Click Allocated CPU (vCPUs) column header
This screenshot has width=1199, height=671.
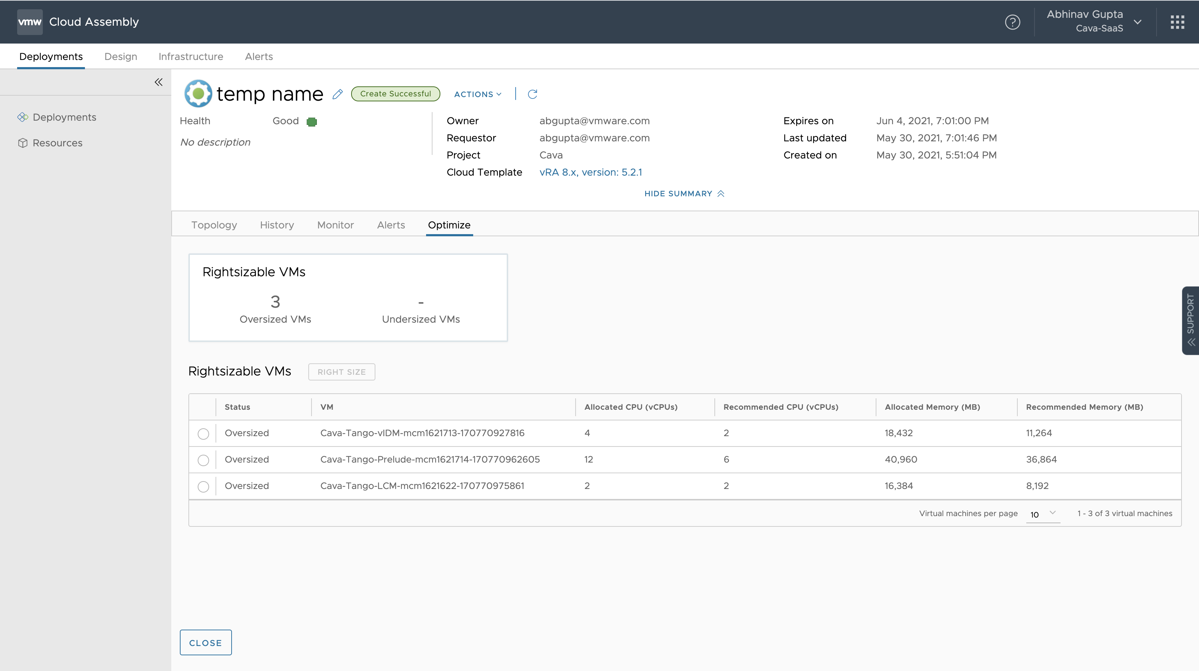tap(631, 407)
